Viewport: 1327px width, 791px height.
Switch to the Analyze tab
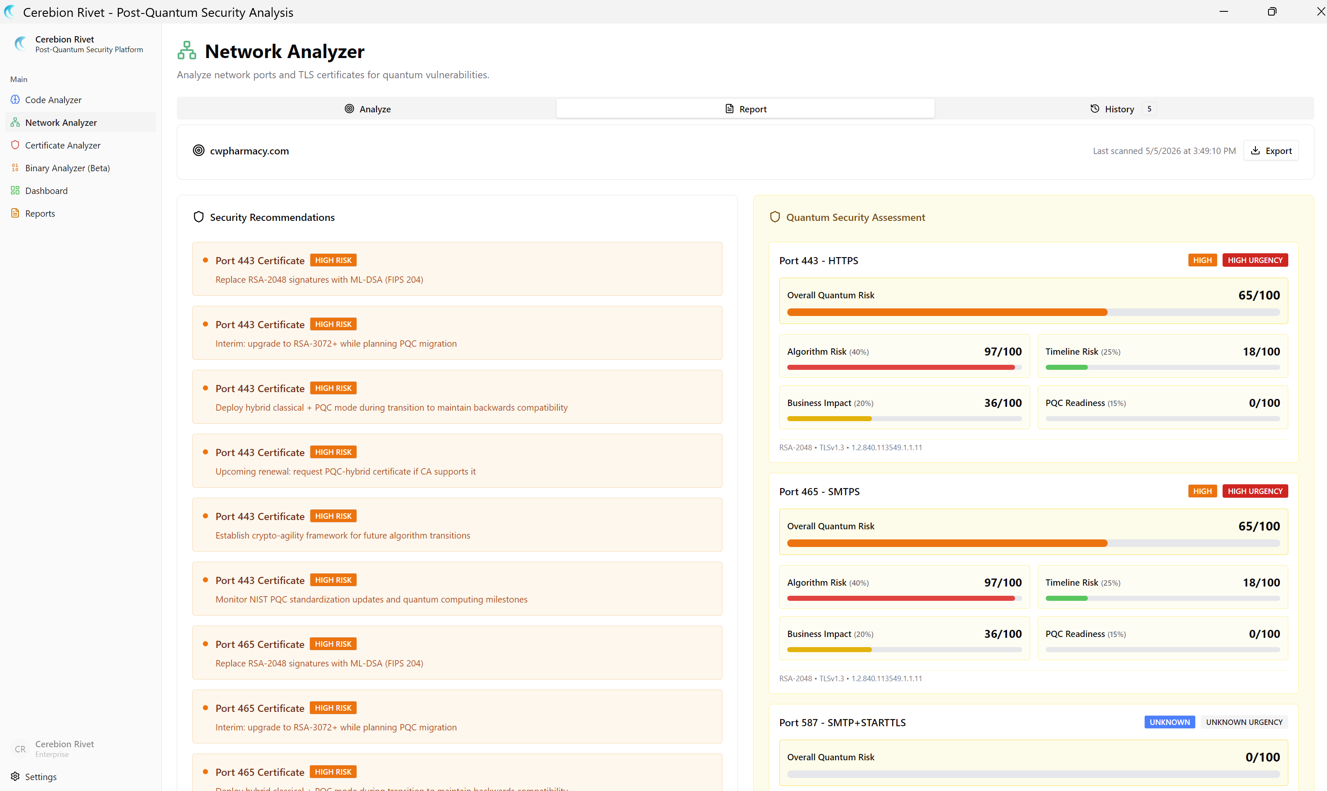(x=367, y=109)
